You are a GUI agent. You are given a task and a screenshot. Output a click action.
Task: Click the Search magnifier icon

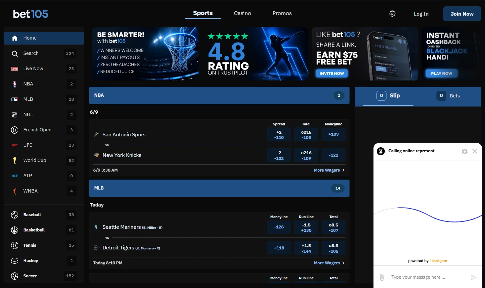(15, 54)
